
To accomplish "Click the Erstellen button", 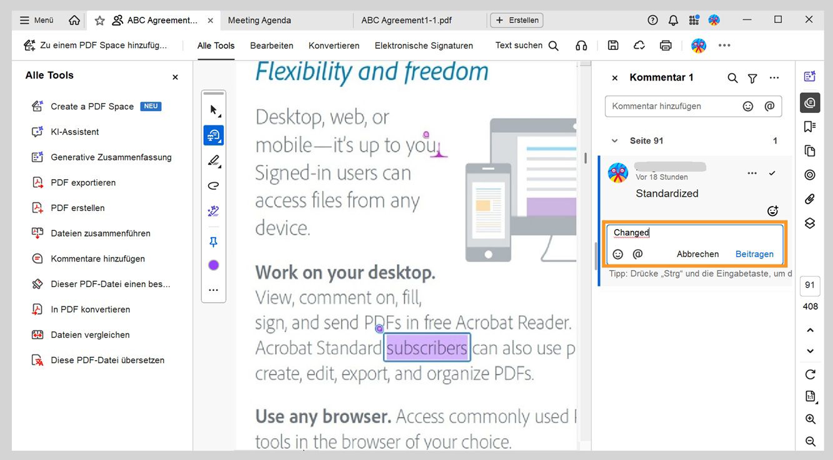I will tap(517, 20).
